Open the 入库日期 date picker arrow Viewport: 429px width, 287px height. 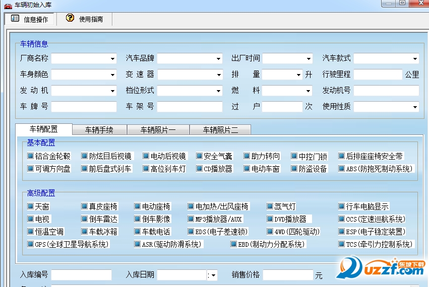(212, 275)
